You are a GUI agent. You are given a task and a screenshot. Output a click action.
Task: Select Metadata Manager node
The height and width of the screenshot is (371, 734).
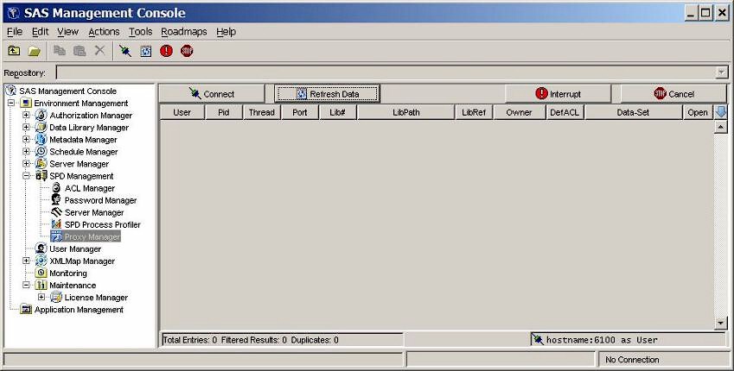click(83, 140)
